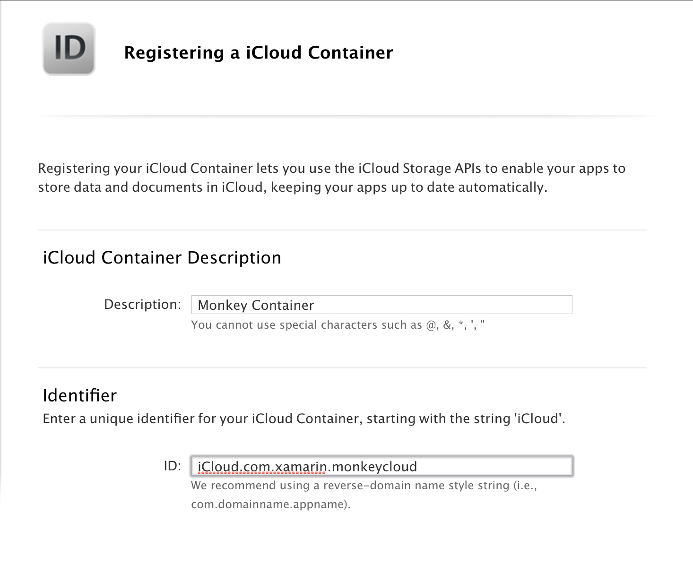The height and width of the screenshot is (562, 693).
Task: Click the Registering a iCloud Container heading
Action: pos(259,52)
